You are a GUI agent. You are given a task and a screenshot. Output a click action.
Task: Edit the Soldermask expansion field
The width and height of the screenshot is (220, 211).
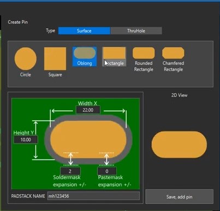pos(70,171)
